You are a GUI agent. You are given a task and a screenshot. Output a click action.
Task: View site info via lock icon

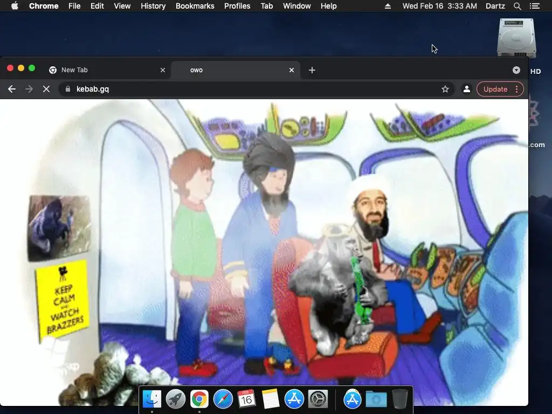click(68, 89)
